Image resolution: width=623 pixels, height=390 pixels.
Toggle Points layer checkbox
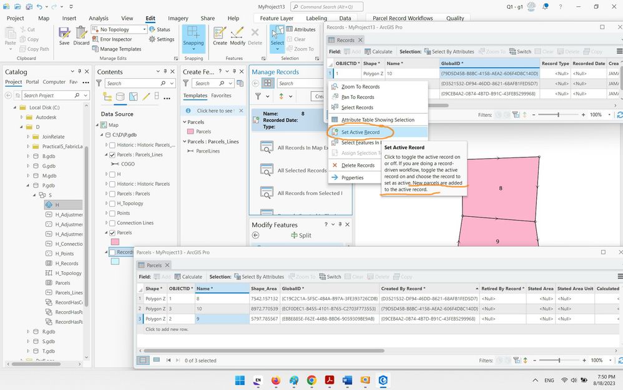point(112,213)
